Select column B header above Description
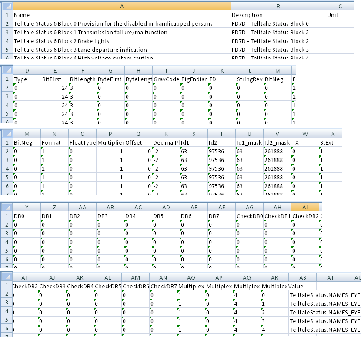The width and height of the screenshot is (361, 340). pyautogui.click(x=278, y=7)
